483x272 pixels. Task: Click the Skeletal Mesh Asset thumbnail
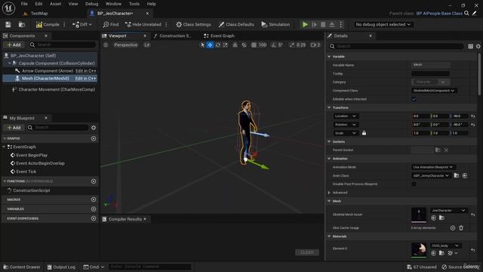click(x=419, y=215)
